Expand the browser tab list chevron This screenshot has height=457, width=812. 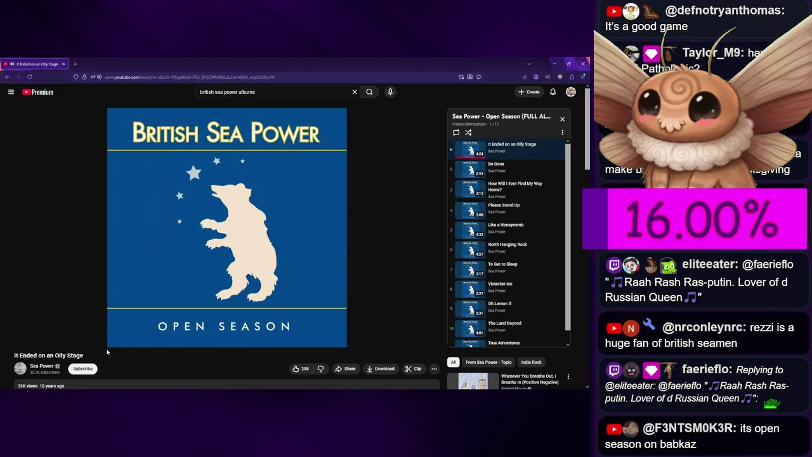click(529, 64)
